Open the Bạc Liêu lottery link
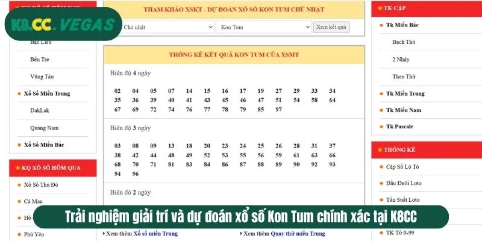Viewport: 482px width, 241px height. pyautogui.click(x=41, y=42)
